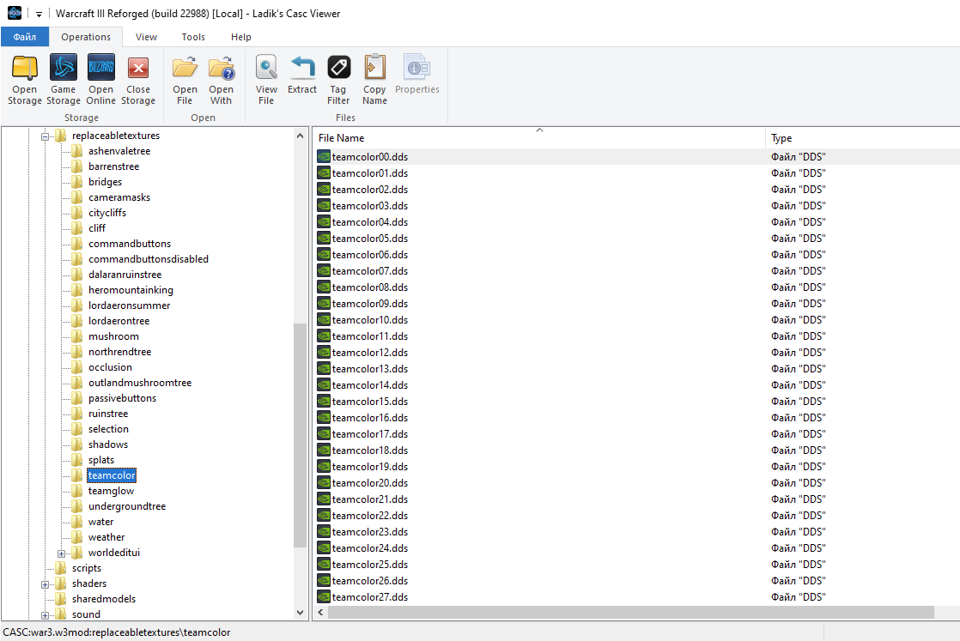Switch to the View ribbon tab
Viewport: 960px width, 641px height.
146,37
